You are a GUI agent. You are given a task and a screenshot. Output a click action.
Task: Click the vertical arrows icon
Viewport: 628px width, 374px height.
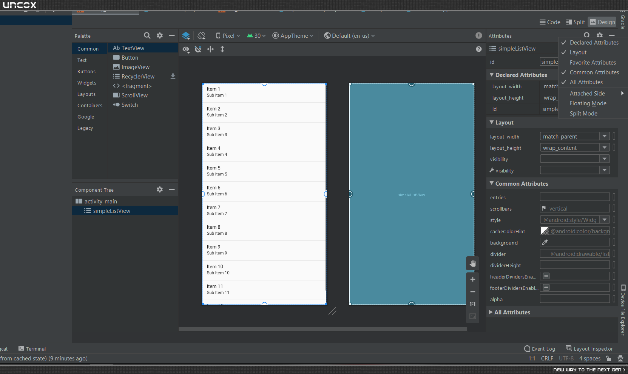(222, 49)
